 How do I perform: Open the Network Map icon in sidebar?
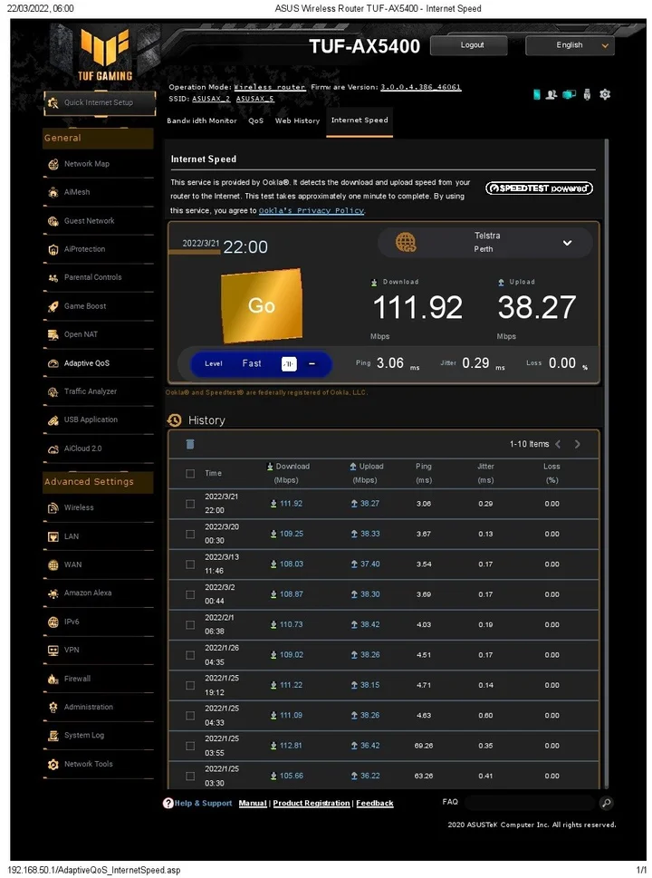click(53, 164)
